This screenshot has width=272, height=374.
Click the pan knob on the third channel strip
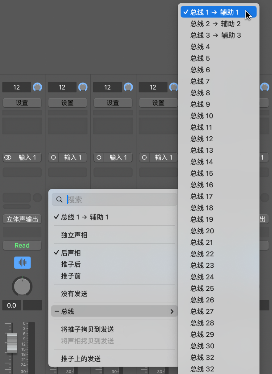point(128,87)
